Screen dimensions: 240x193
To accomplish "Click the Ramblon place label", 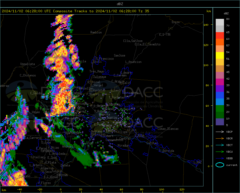I will point(96,32).
